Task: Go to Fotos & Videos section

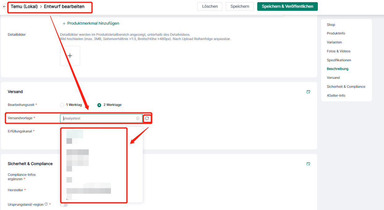Action: click(338, 51)
